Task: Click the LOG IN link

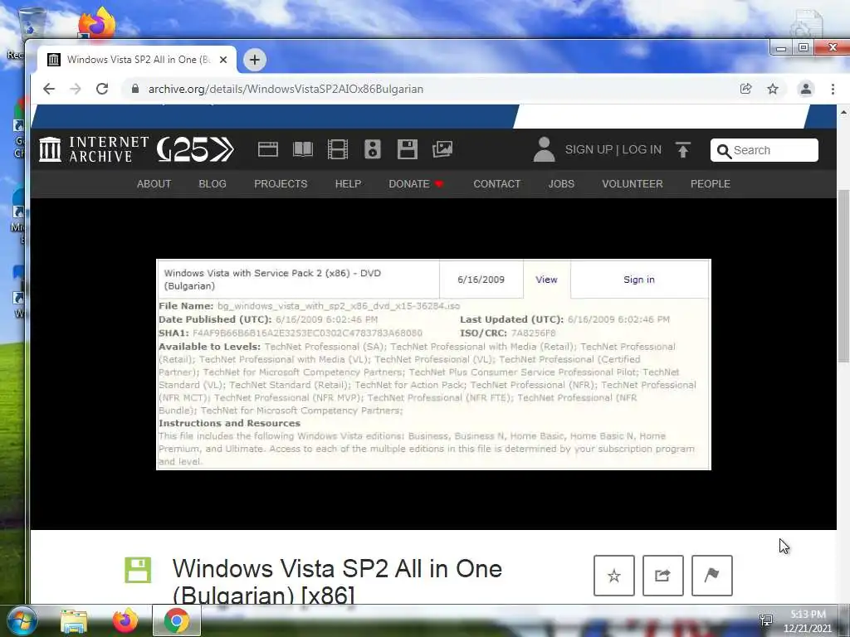Action: pos(642,149)
